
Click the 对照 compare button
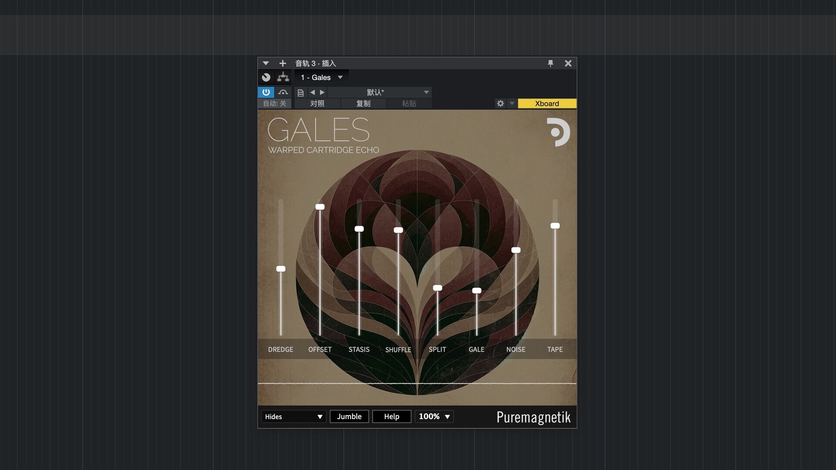317,104
